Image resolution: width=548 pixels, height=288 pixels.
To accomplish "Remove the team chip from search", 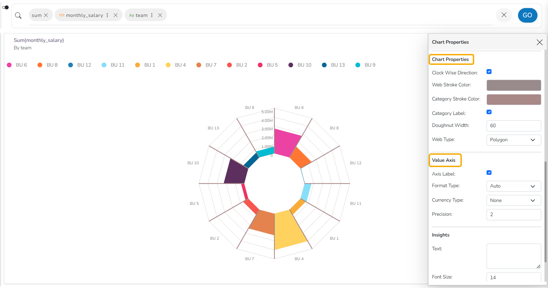I will [160, 15].
